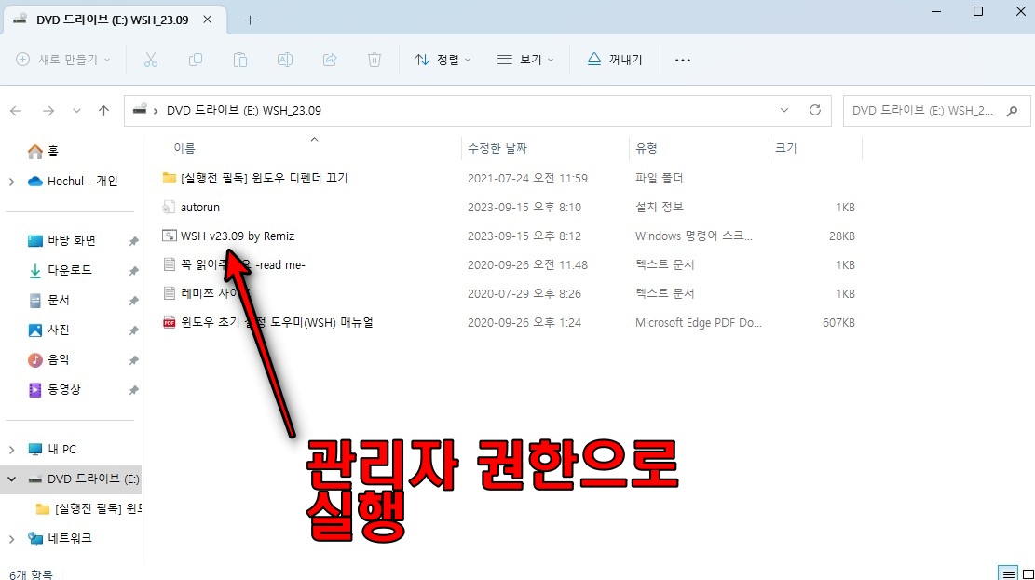Expand the address bar history dropdown

[x=784, y=110]
